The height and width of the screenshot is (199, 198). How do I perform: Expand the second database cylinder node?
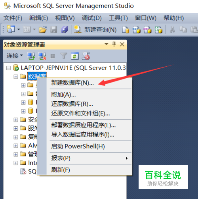(23, 111)
